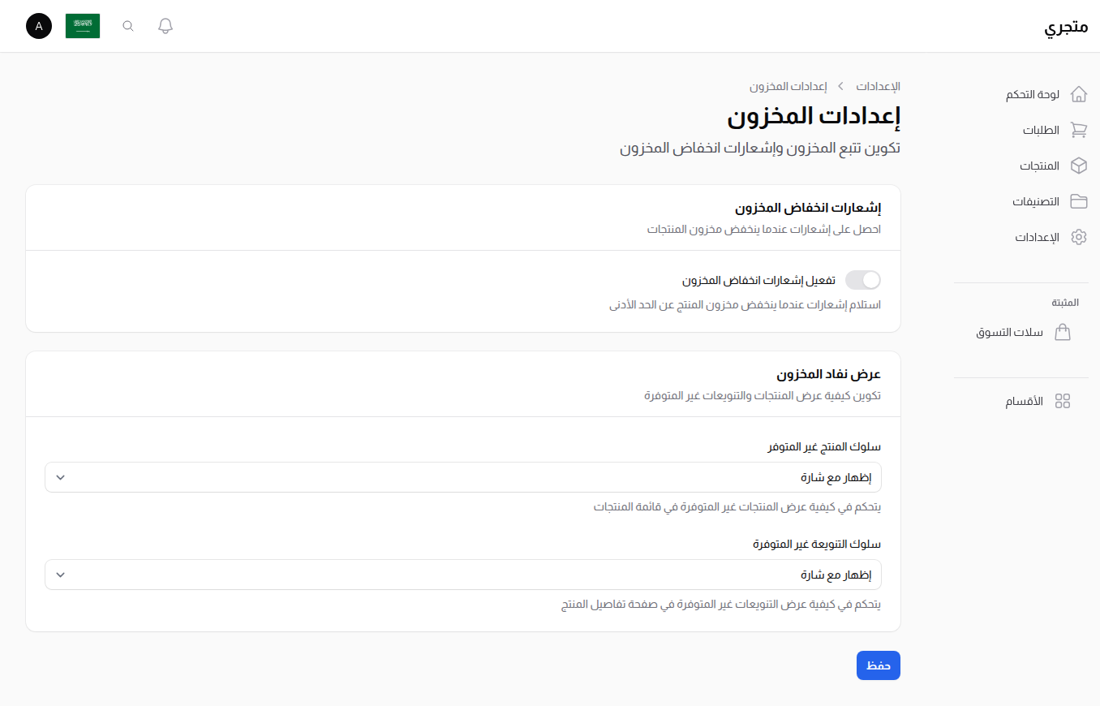Click the settings gear icon in the sidebar
1100x706 pixels.
coord(1079,237)
